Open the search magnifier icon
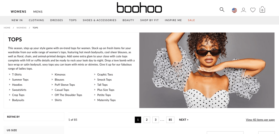 tap(222, 10)
